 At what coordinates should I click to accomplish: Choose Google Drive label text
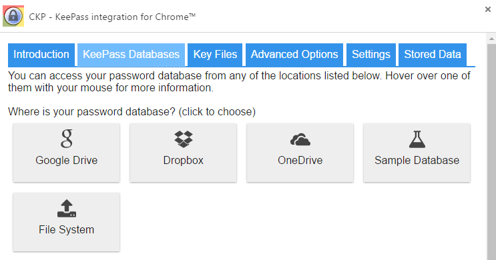click(67, 160)
